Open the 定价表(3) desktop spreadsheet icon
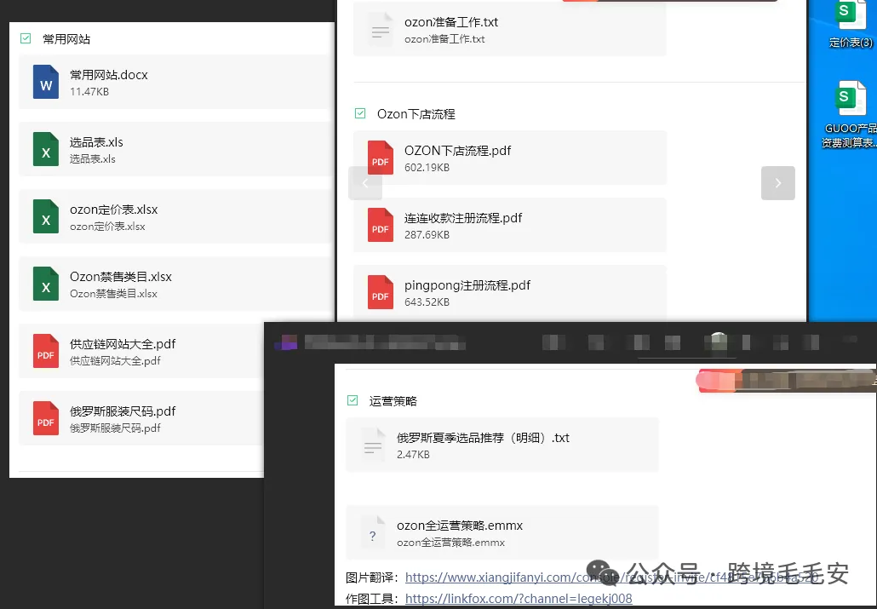Screen dimensions: 877x609 [850, 14]
